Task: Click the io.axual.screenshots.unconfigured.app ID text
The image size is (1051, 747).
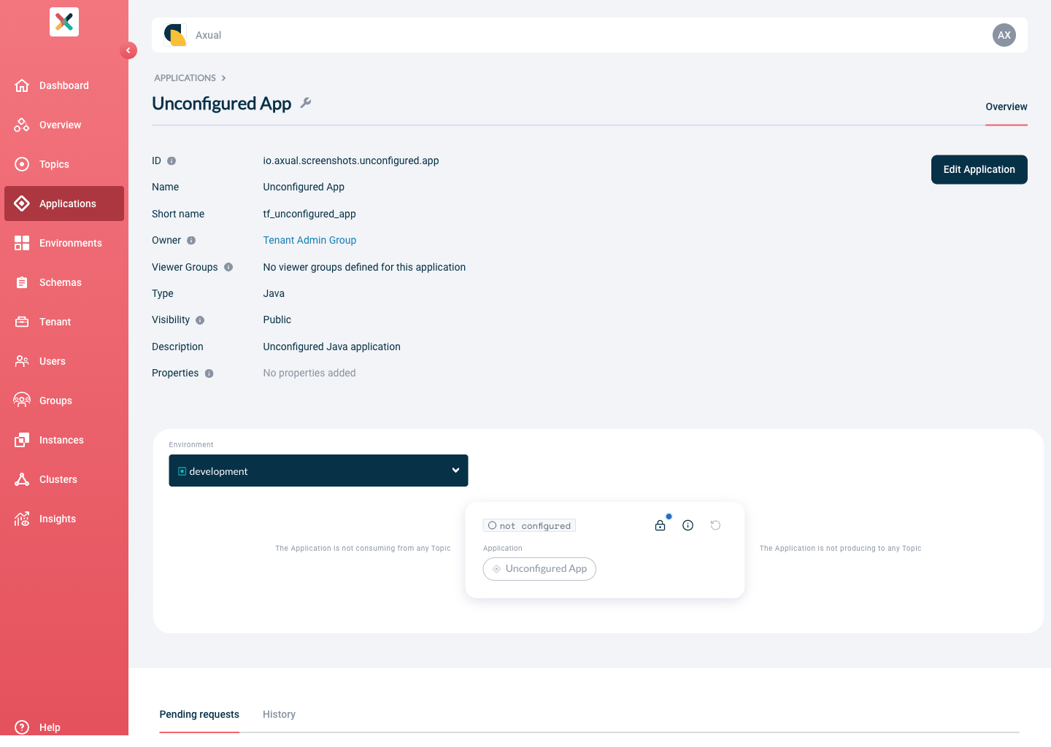Action: click(351, 160)
